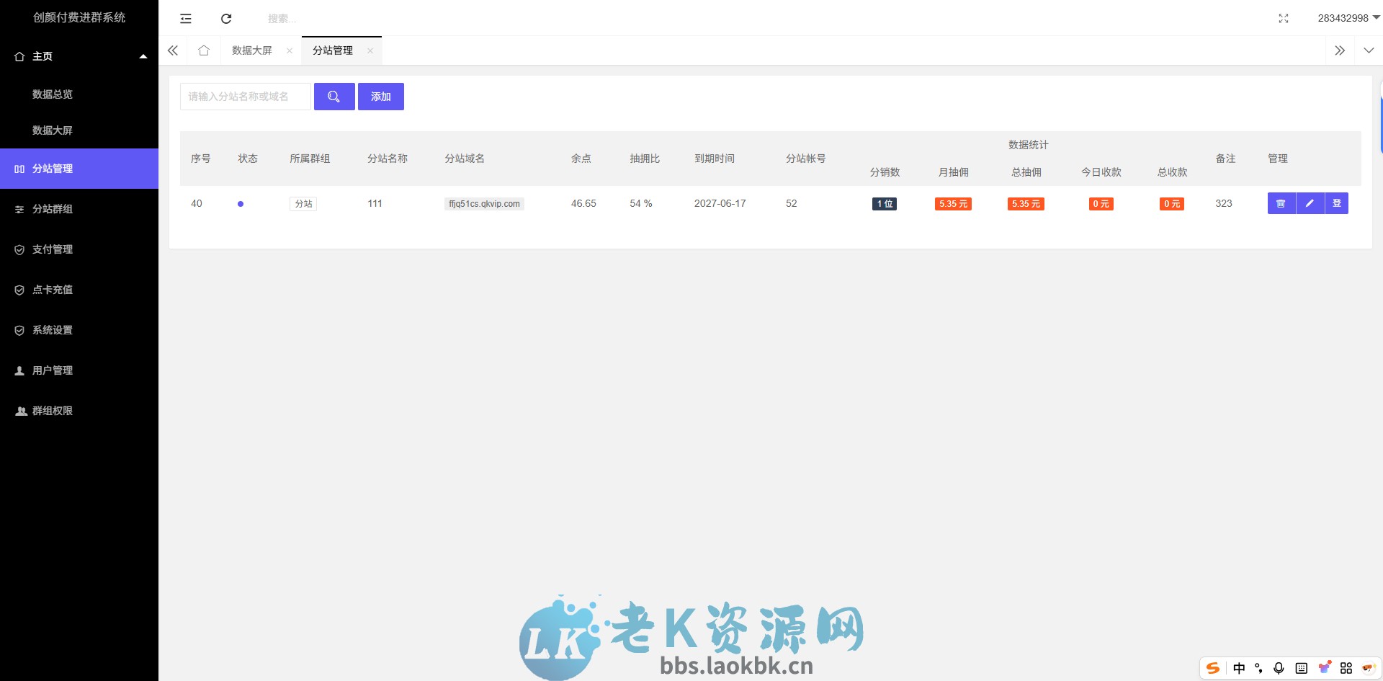Open 用户管理 in the sidebar
Viewport: 1383px width, 681px height.
pyautogui.click(x=50, y=370)
